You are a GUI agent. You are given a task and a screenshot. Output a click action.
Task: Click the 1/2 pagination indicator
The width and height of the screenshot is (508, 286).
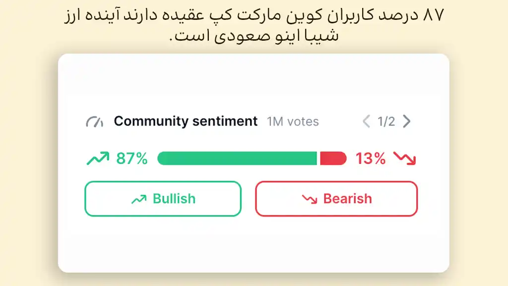[386, 121]
